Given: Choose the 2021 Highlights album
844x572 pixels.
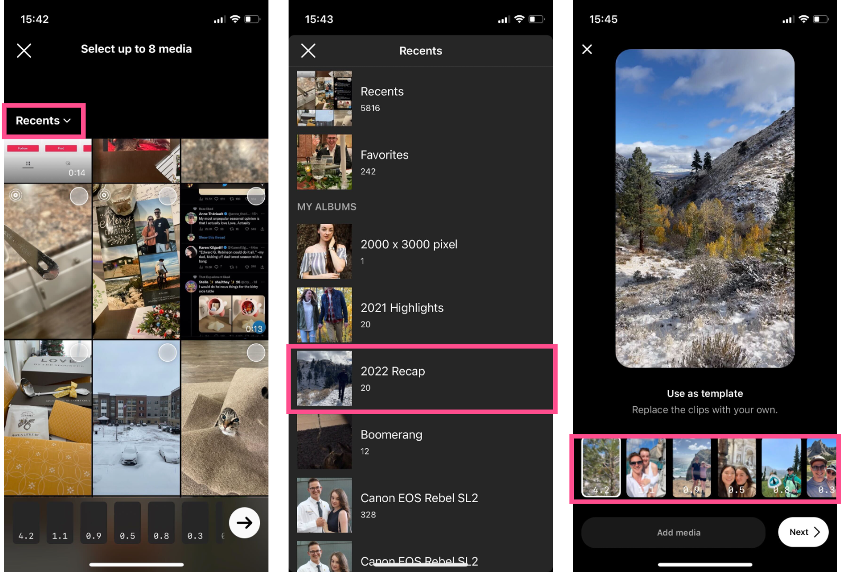Looking at the screenshot, I should tap(421, 315).
